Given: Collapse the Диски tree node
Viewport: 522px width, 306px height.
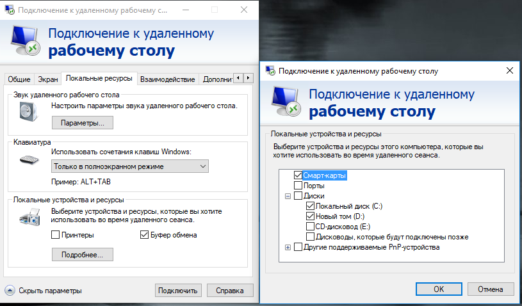Looking at the screenshot, I should [288, 196].
